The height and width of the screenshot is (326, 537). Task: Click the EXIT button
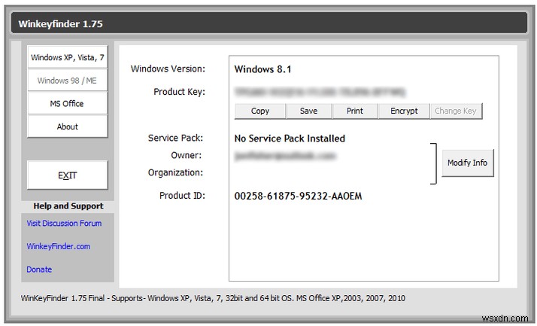tap(67, 175)
